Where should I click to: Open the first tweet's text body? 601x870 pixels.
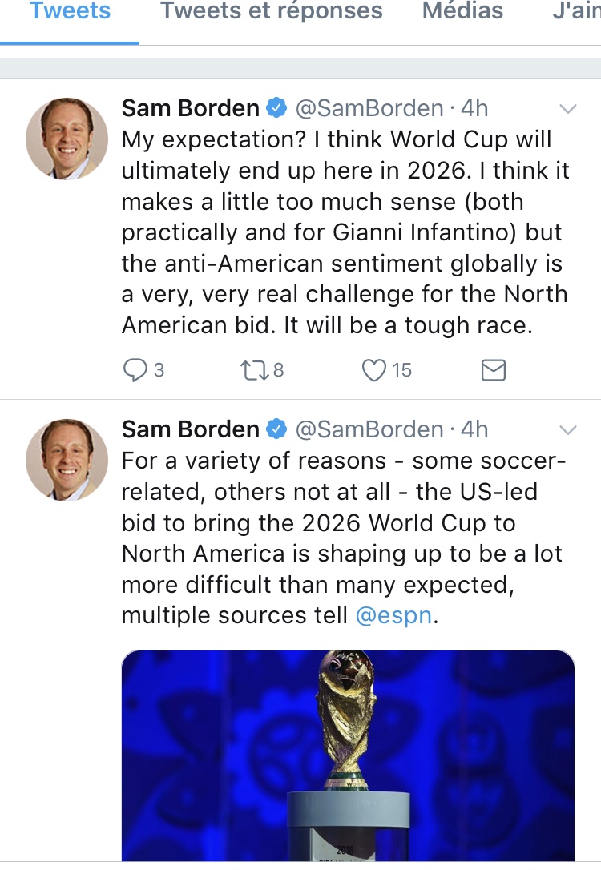pos(345,232)
